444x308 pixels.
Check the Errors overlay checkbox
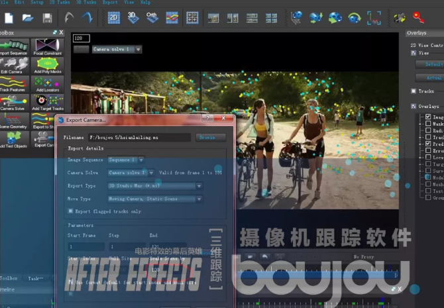coord(428,150)
